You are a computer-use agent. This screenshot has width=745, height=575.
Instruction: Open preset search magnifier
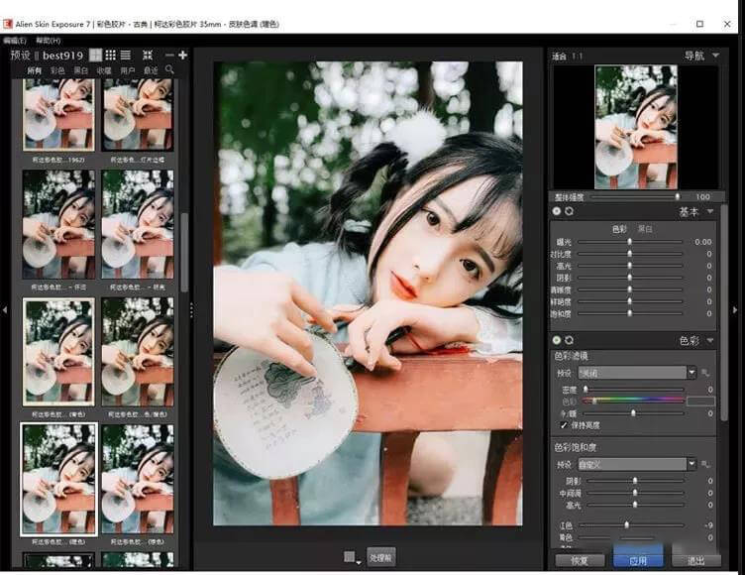coord(169,70)
